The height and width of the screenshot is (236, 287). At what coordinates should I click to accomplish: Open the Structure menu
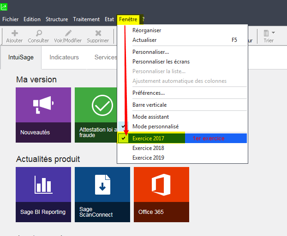[56, 19]
